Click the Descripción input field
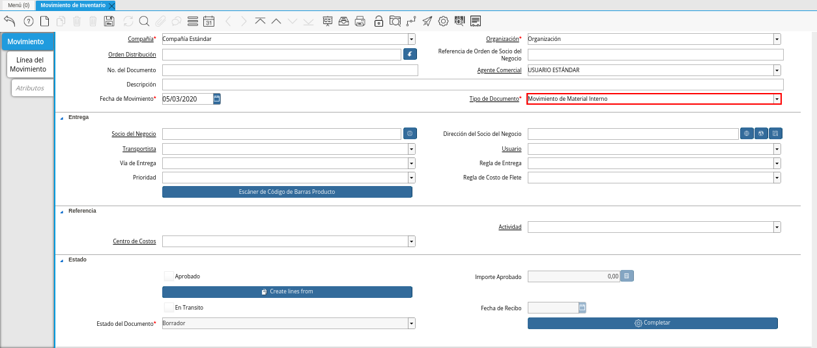817x348 pixels. point(472,85)
